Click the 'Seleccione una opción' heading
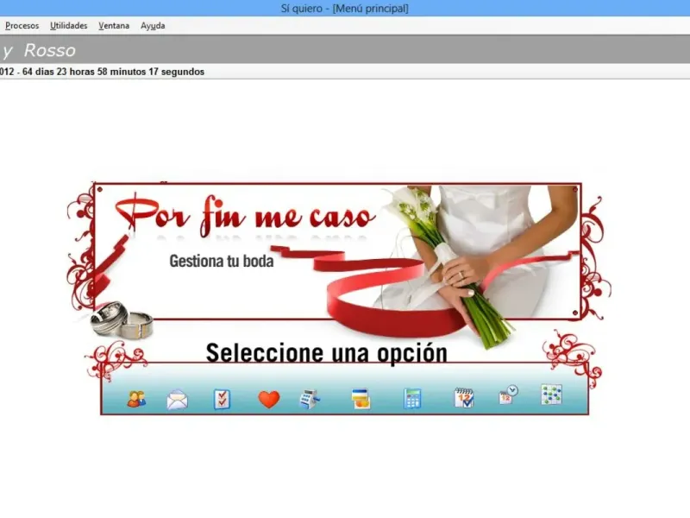 point(327,353)
